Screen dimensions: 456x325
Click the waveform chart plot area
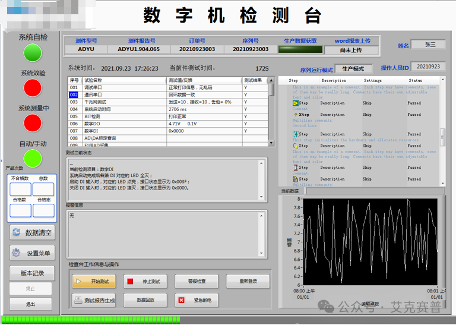point(370,242)
